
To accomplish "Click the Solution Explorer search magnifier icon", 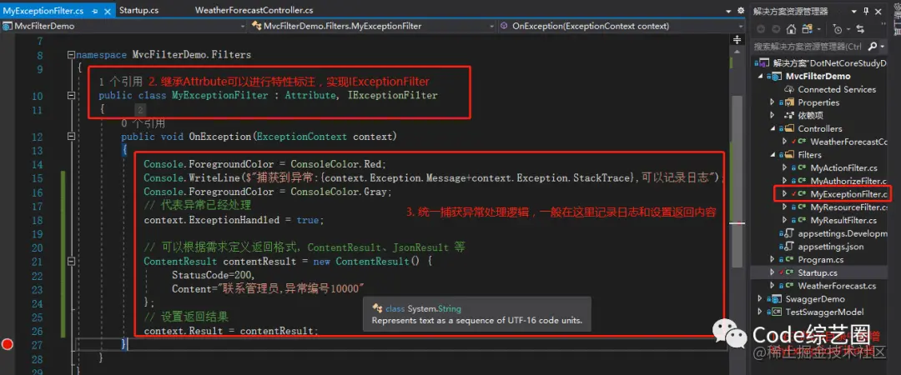I will 873,47.
